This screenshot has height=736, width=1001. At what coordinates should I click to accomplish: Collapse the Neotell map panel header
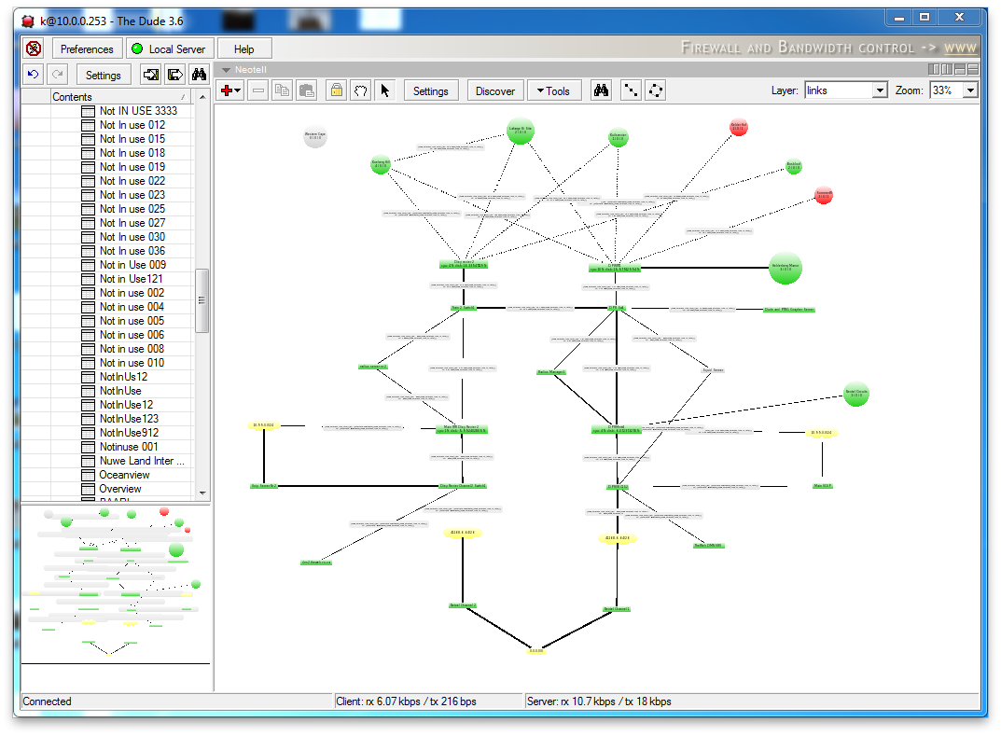(x=224, y=69)
